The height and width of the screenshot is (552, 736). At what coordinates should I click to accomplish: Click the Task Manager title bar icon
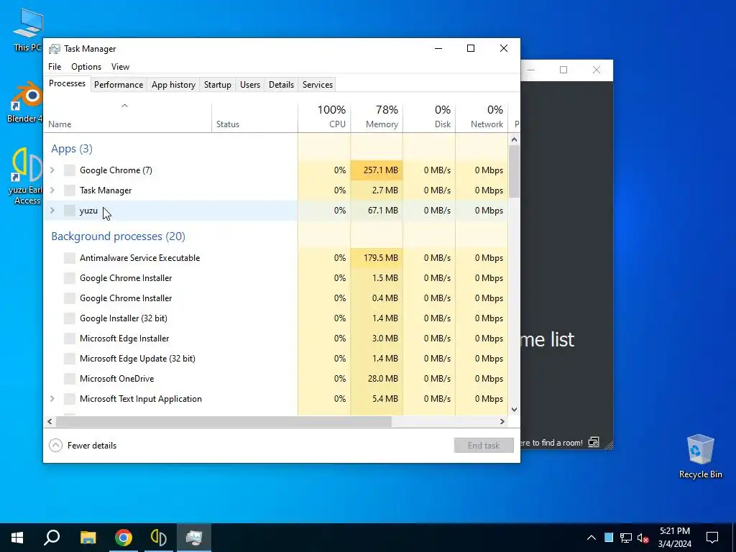pos(55,49)
